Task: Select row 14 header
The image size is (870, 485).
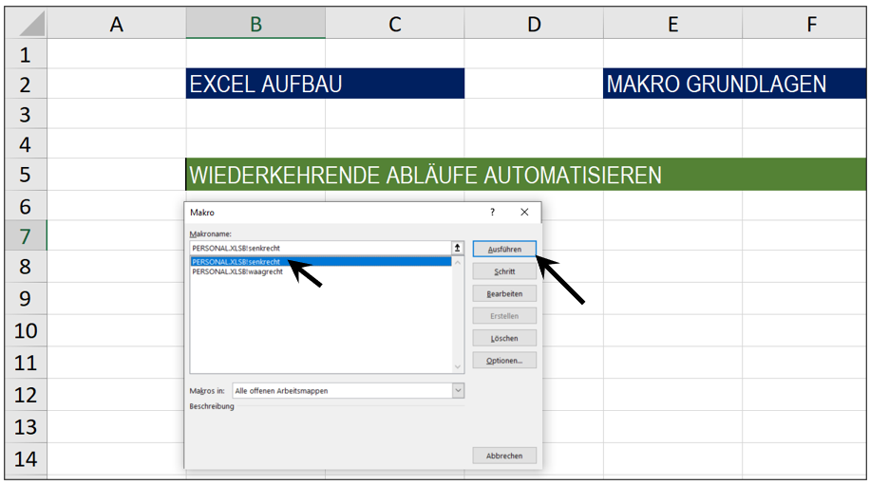Action: coord(26,459)
